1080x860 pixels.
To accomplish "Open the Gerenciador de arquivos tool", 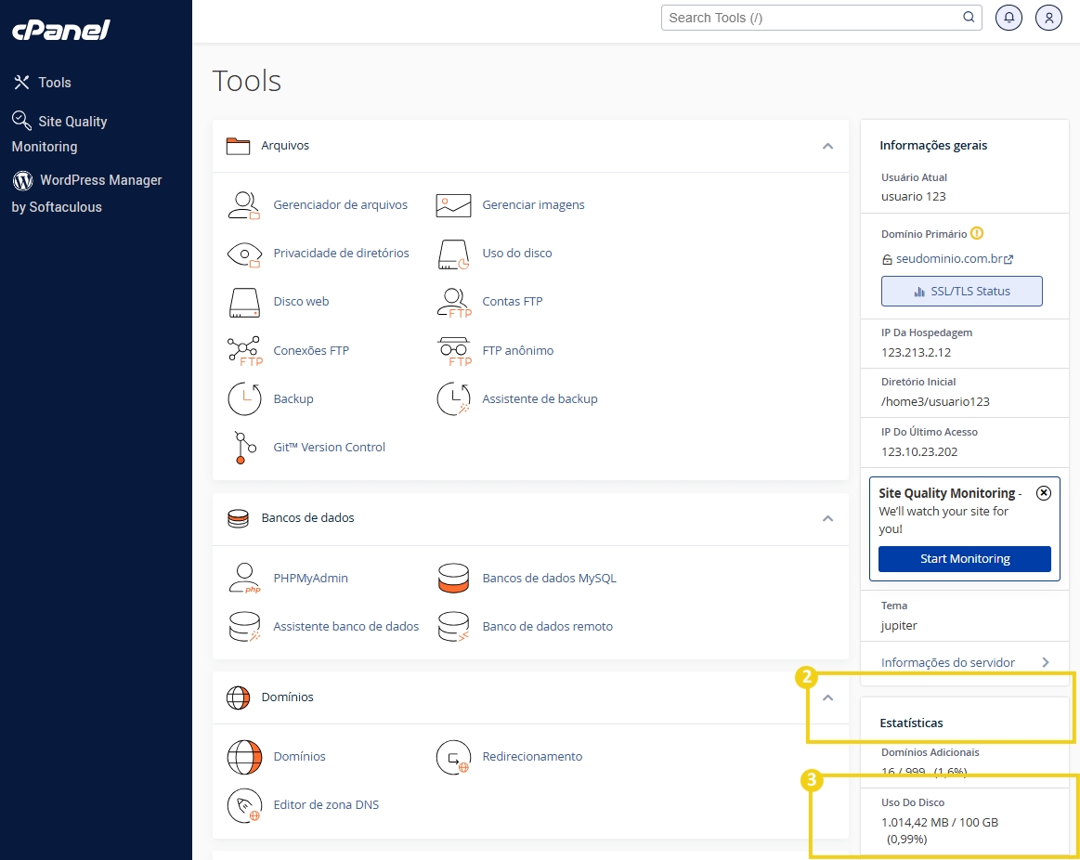I will pyautogui.click(x=244, y=204).
